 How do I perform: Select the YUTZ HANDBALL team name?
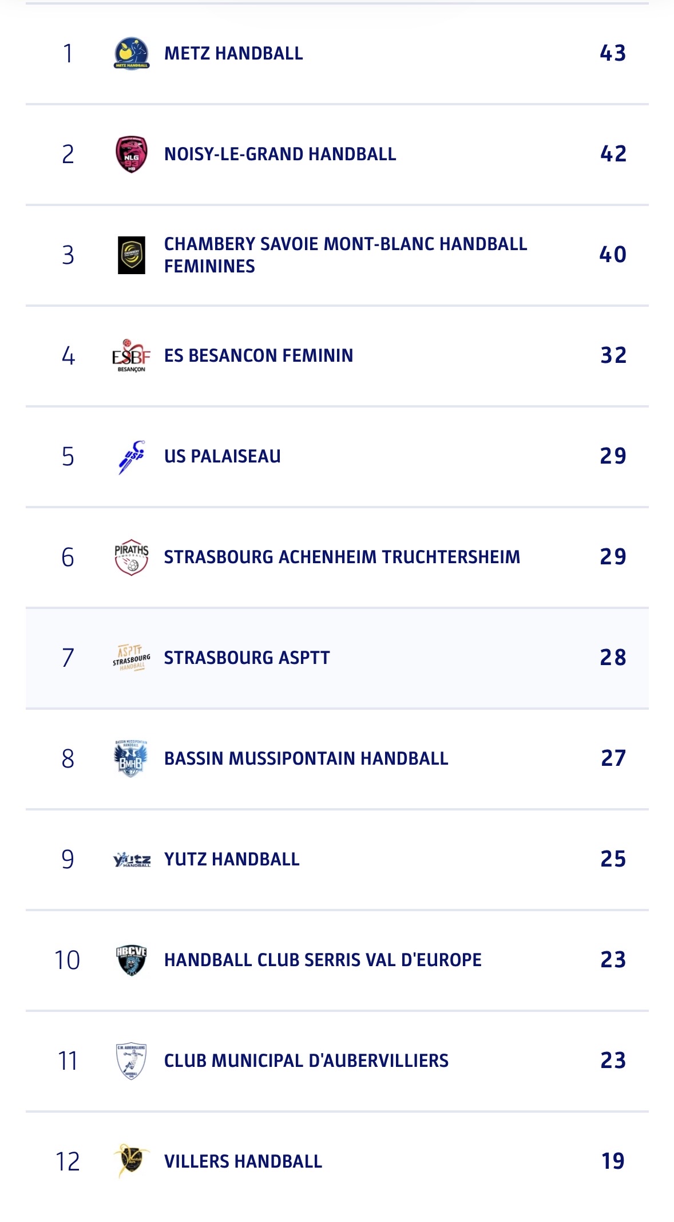pos(232,859)
